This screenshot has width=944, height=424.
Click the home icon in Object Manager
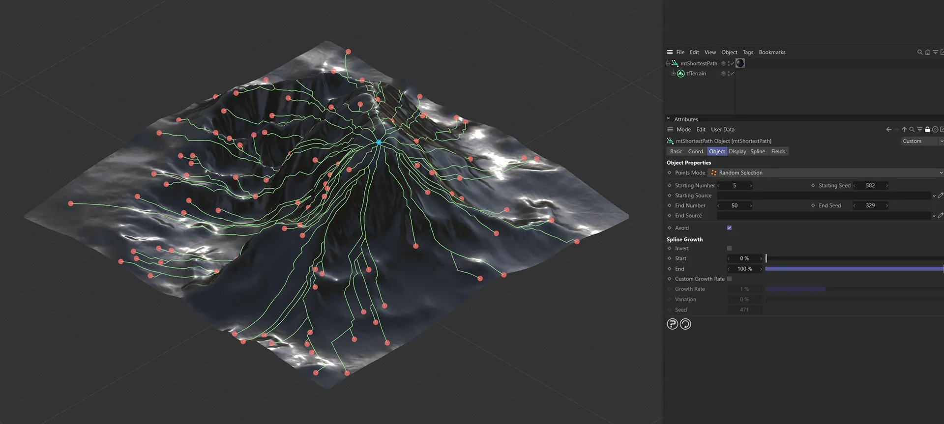[927, 52]
